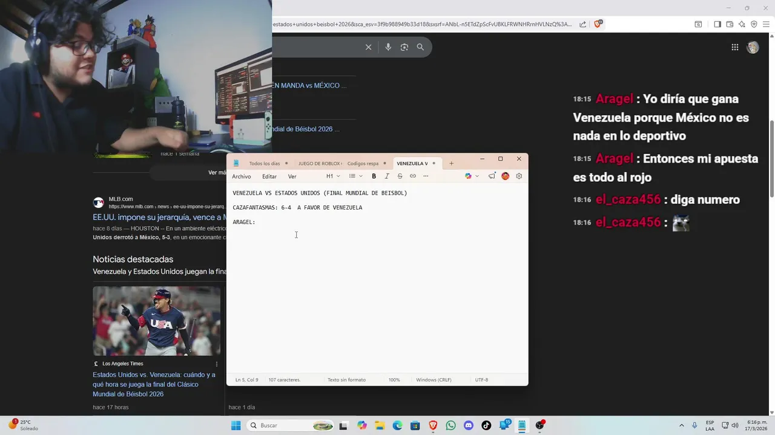Open the QUIÉN MANDA vs MÉXICO result link
This screenshot has width=775, height=435.
click(309, 86)
